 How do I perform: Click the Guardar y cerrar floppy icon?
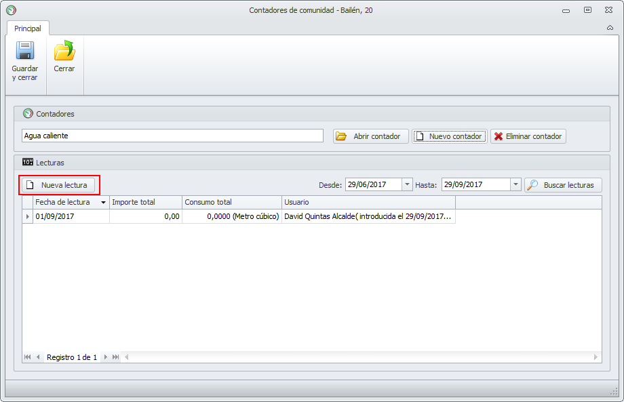[24, 50]
